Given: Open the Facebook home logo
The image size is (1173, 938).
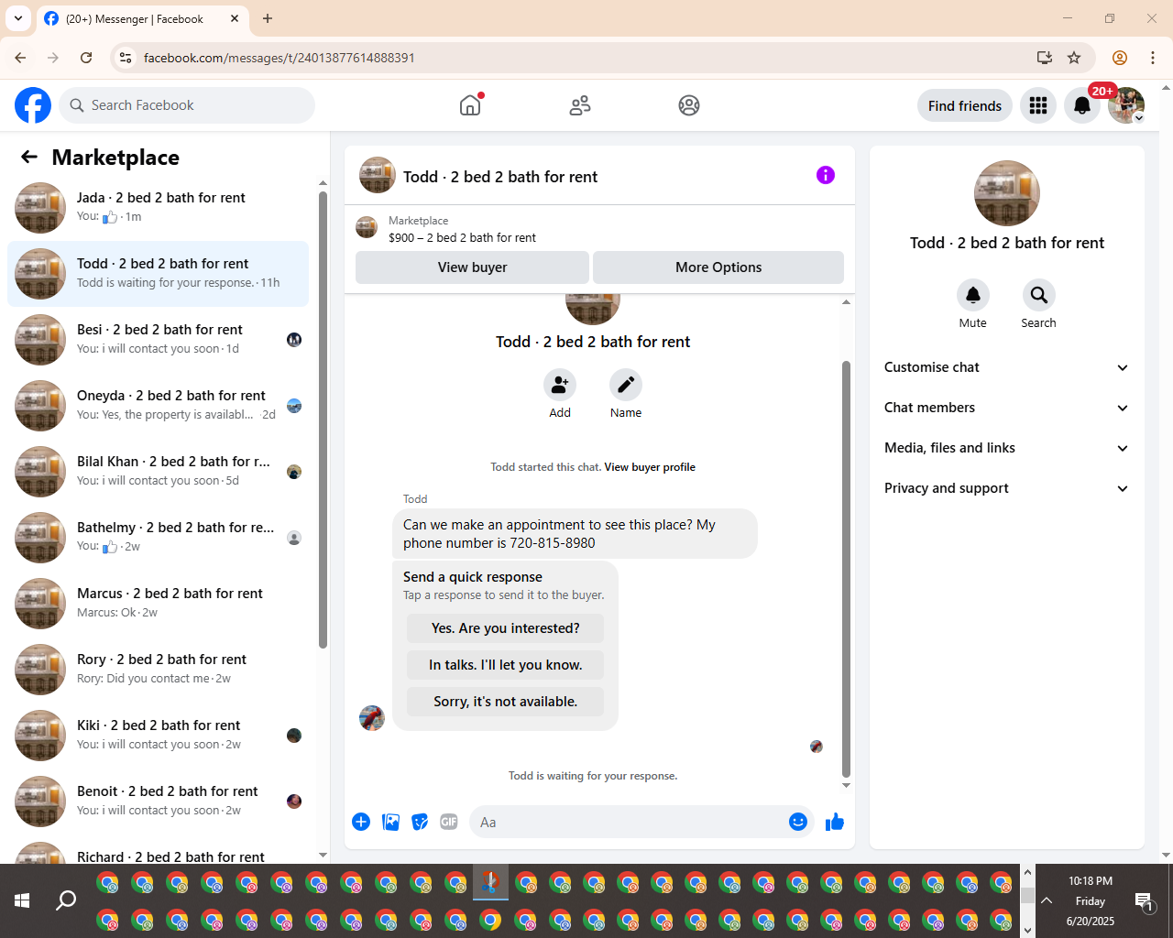Looking at the screenshot, I should click(33, 105).
